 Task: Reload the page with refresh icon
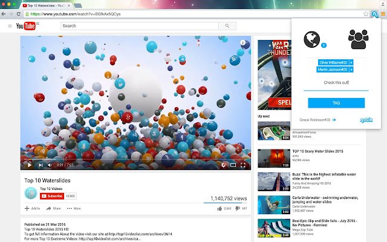19,14
